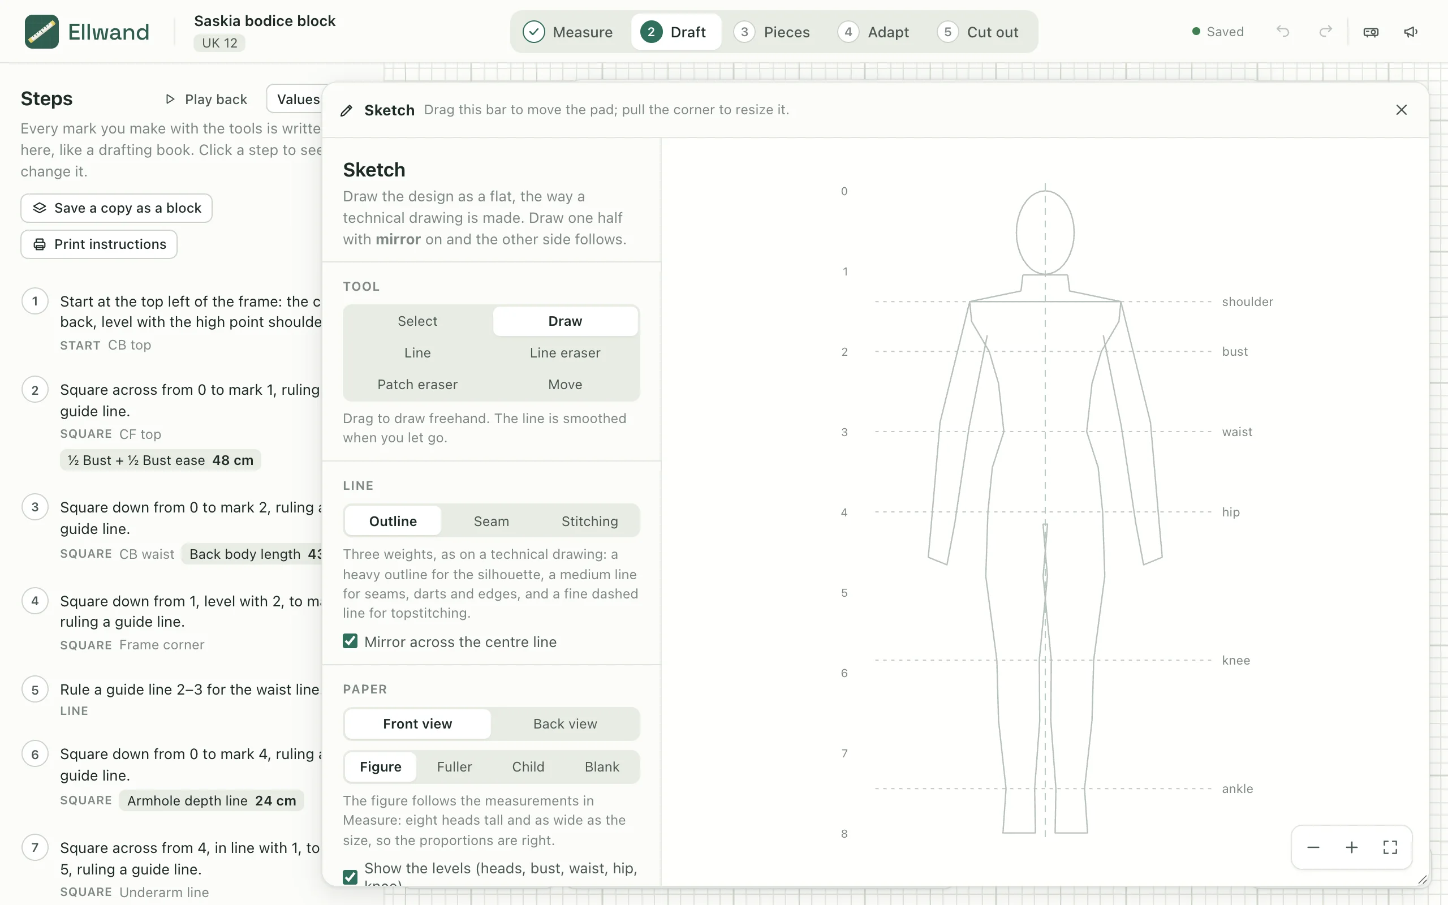
Task: Go to the Cut out stage tab
Action: click(x=979, y=32)
